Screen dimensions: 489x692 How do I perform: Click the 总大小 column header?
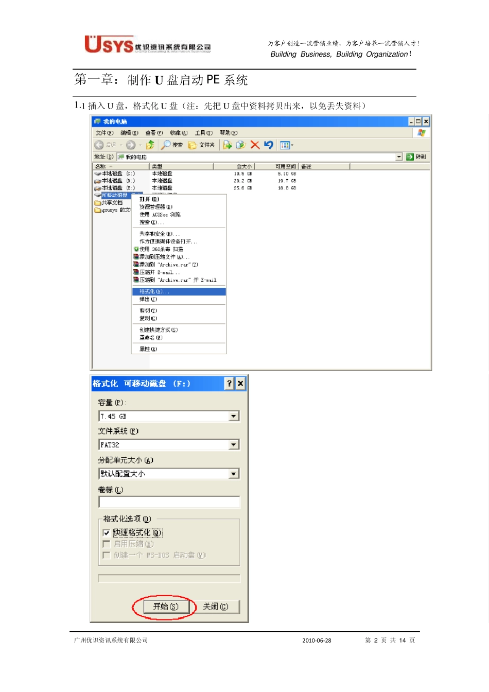coord(234,167)
